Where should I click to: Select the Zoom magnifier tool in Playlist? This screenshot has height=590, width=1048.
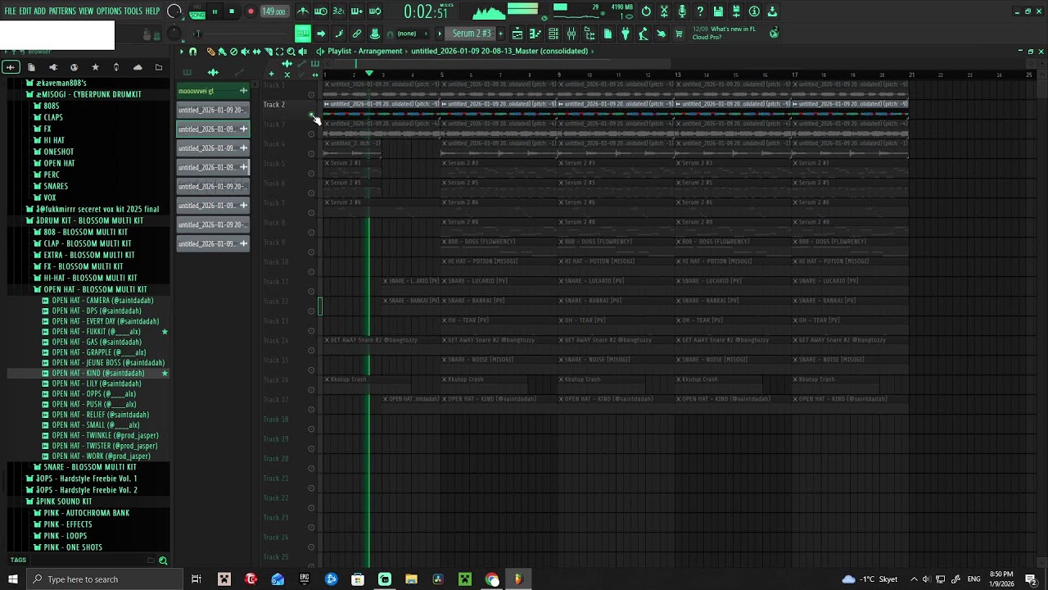[x=291, y=51]
